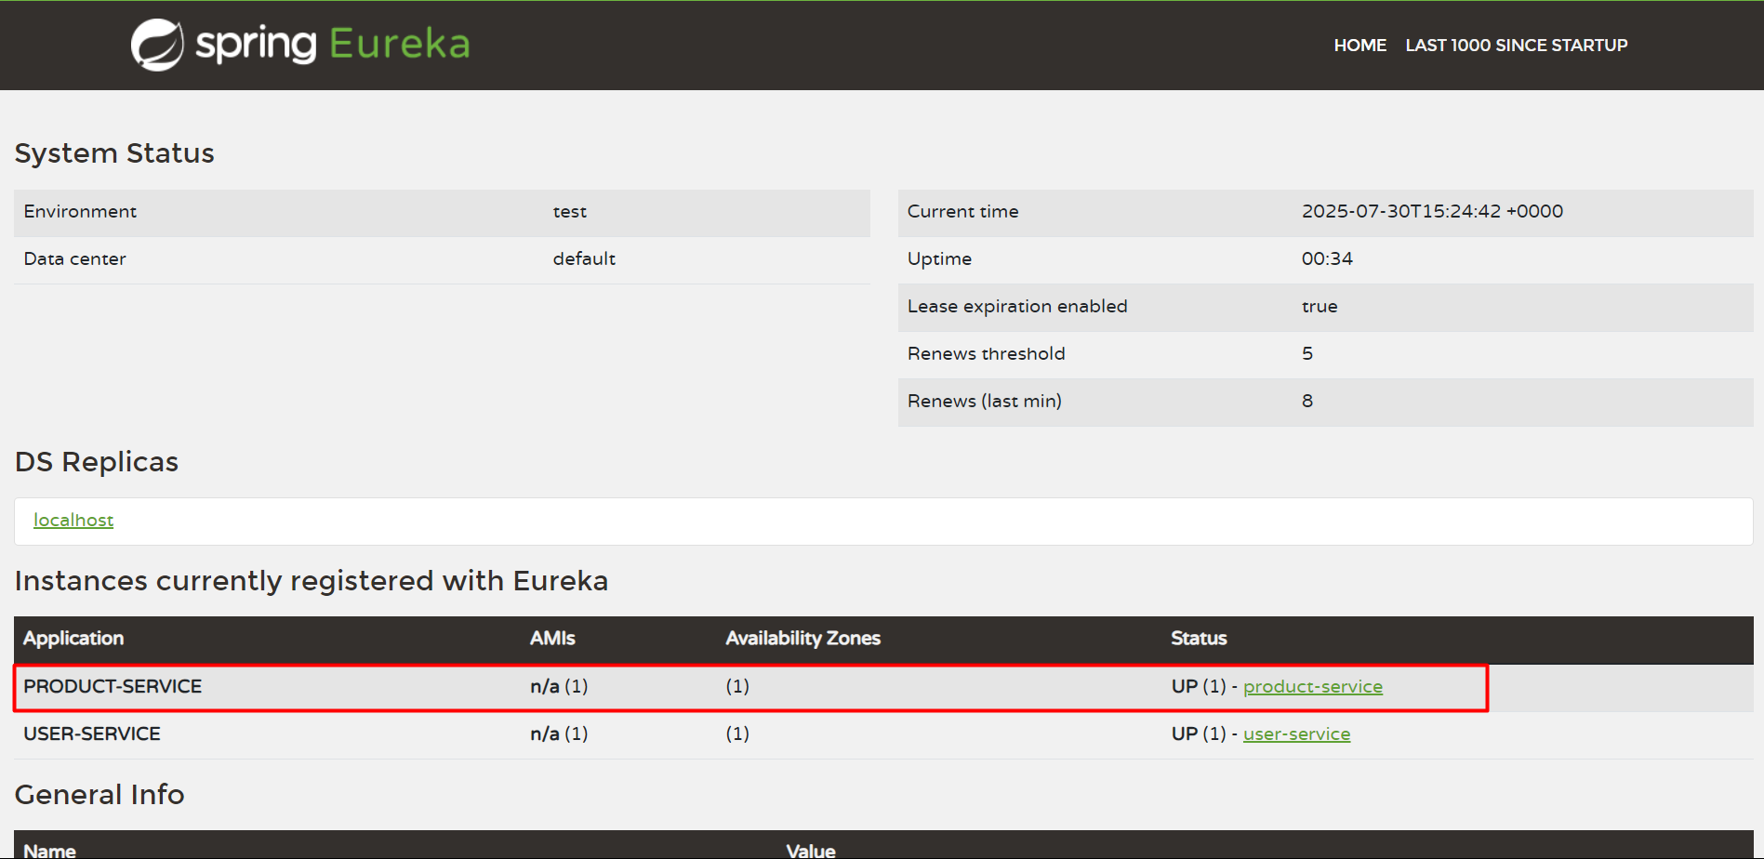Image resolution: width=1764 pixels, height=859 pixels.
Task: Click the Current time timestamp value
Action: pos(1432,211)
